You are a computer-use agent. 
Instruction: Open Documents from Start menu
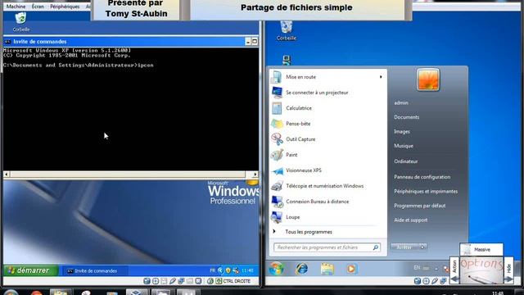point(406,117)
